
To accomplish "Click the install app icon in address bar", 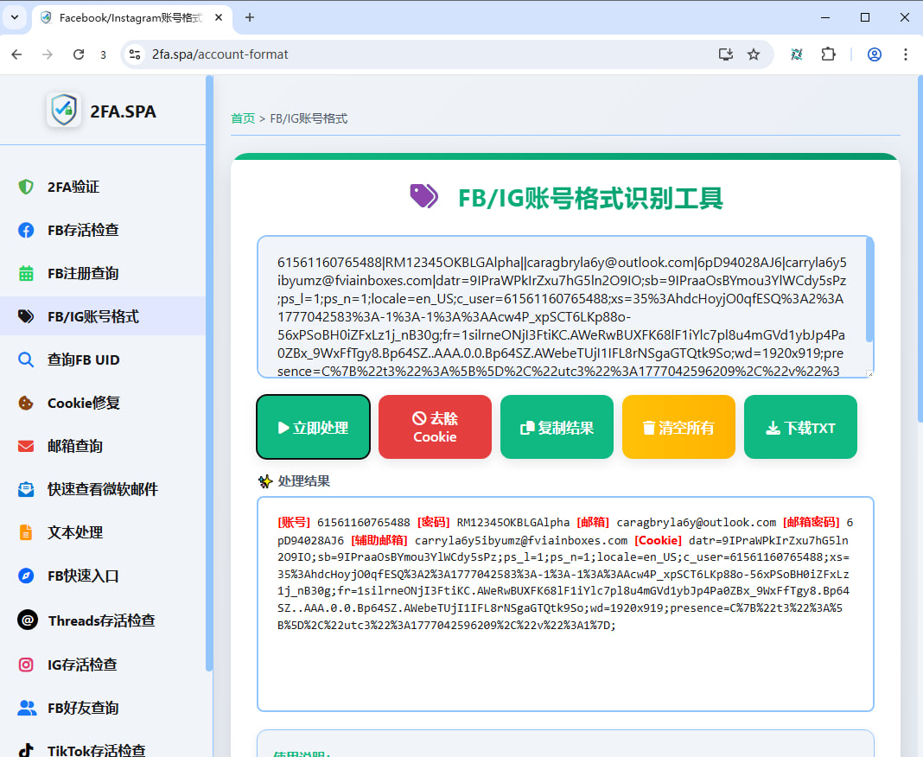I will click(726, 54).
